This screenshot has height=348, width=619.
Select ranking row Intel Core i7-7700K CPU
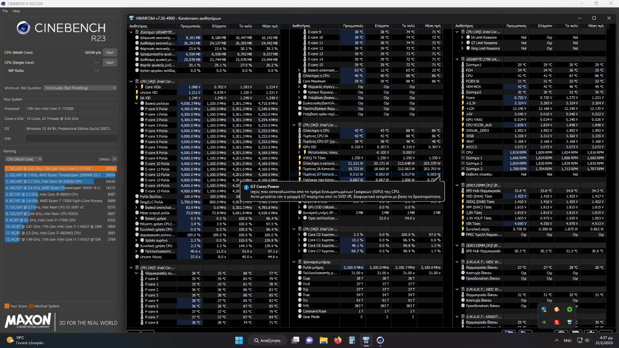click(x=60, y=220)
